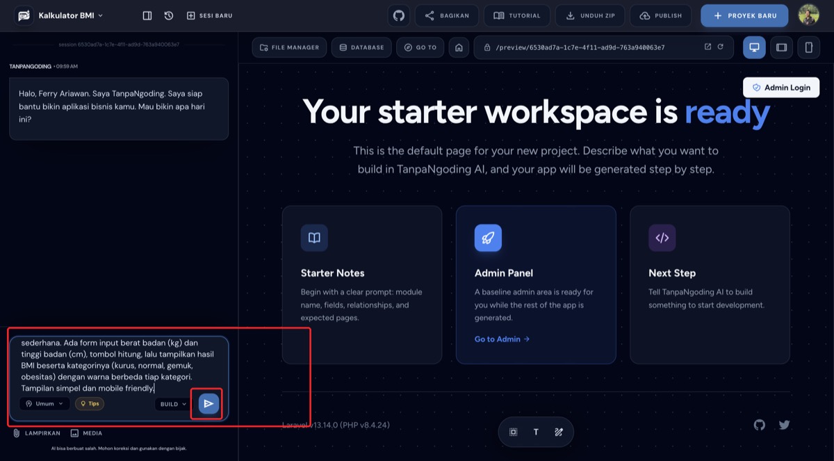Click the Starter Notes book icon
This screenshot has width=834, height=461.
tap(314, 238)
